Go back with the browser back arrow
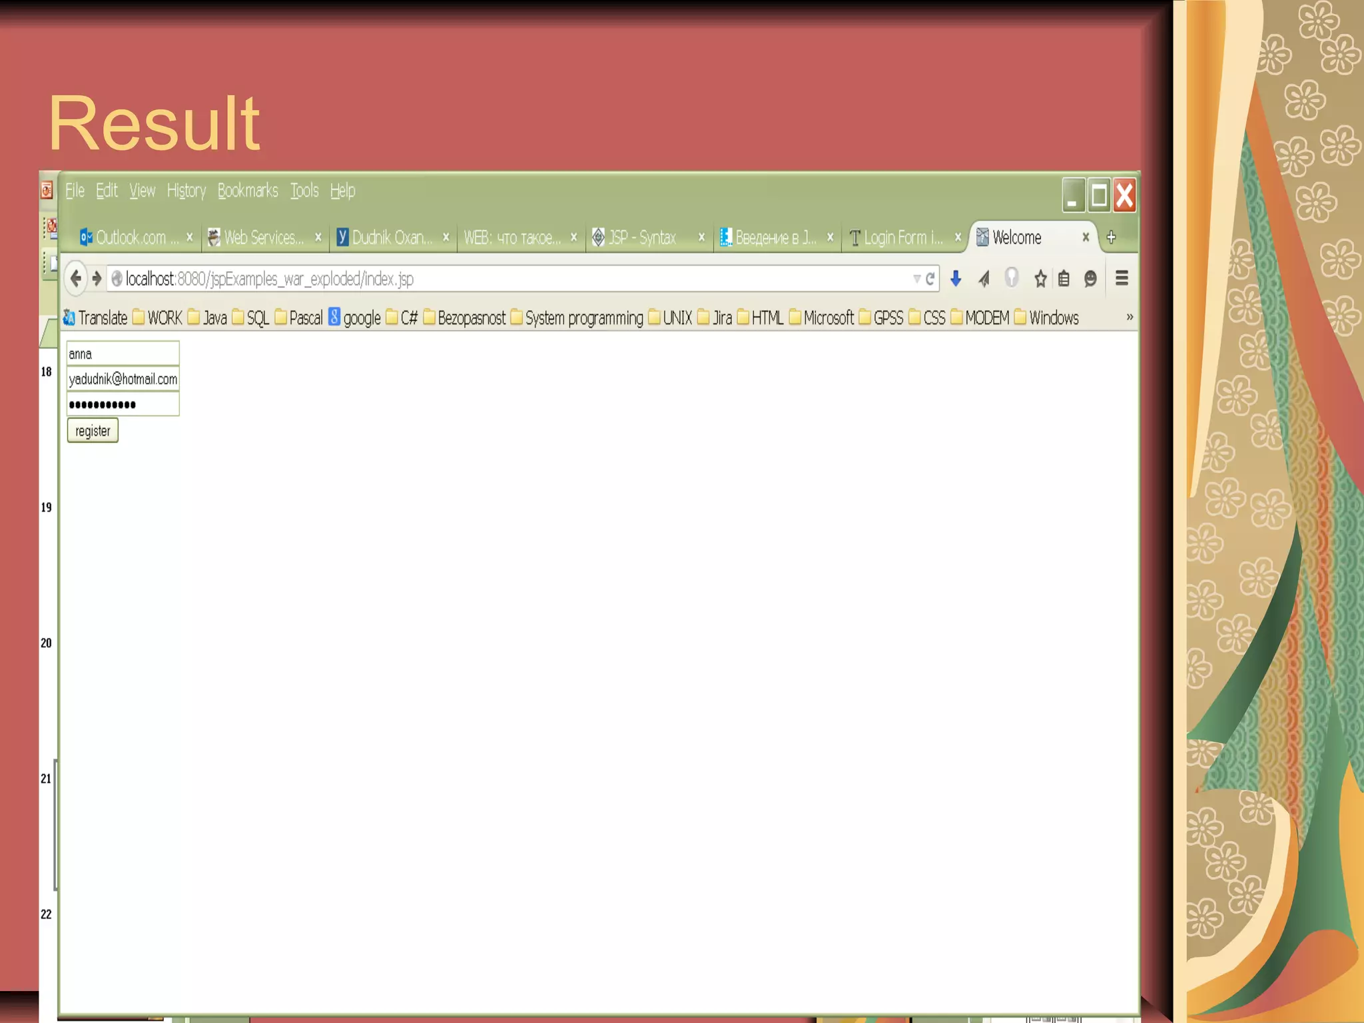1364x1023 pixels. pyautogui.click(x=76, y=278)
